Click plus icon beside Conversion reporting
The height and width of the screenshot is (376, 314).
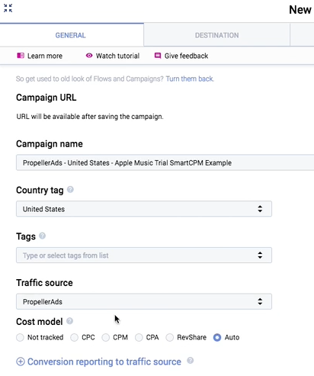pyautogui.click(x=21, y=362)
